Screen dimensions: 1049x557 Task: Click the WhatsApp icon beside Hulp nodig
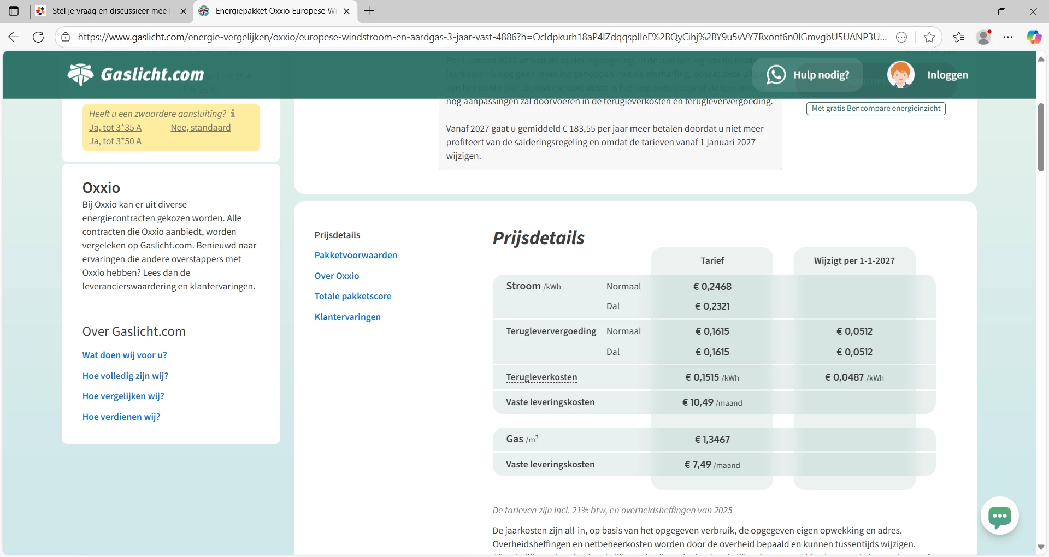click(776, 75)
